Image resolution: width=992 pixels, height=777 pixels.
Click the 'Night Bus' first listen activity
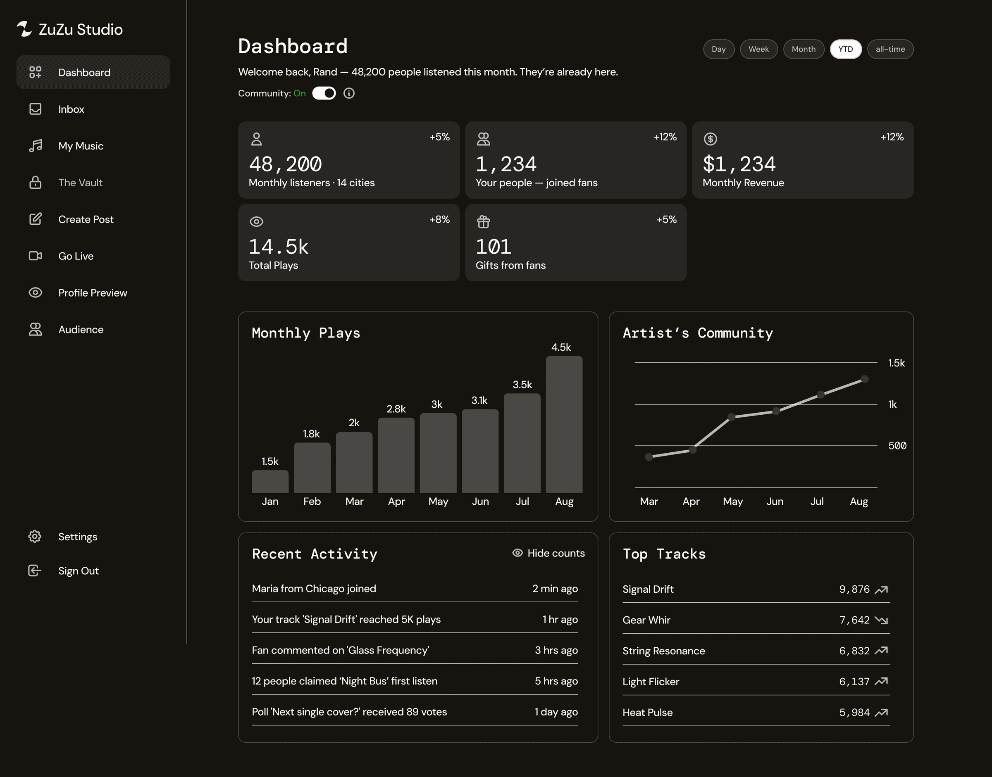(415, 681)
